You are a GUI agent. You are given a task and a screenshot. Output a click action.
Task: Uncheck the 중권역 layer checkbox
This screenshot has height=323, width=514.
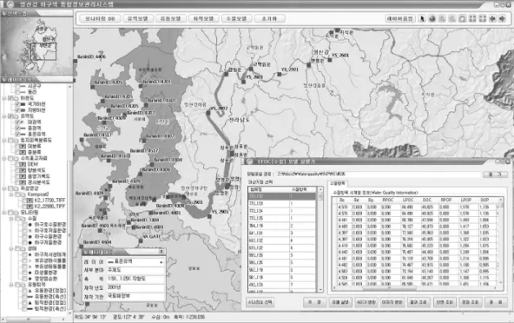click(17, 129)
